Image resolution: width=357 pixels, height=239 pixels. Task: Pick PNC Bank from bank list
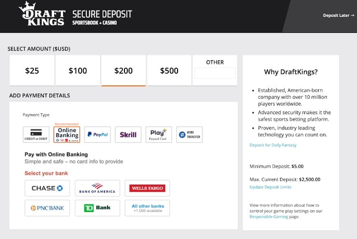pyautogui.click(x=47, y=208)
